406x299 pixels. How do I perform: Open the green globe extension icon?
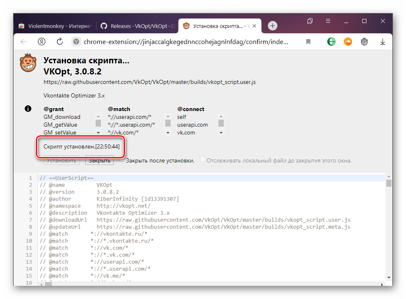(331, 42)
